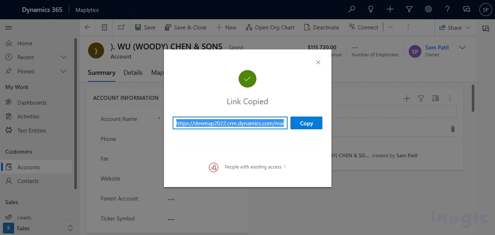This screenshot has width=495, height=235.
Task: Open the settings gear icon
Action: (x=428, y=9)
